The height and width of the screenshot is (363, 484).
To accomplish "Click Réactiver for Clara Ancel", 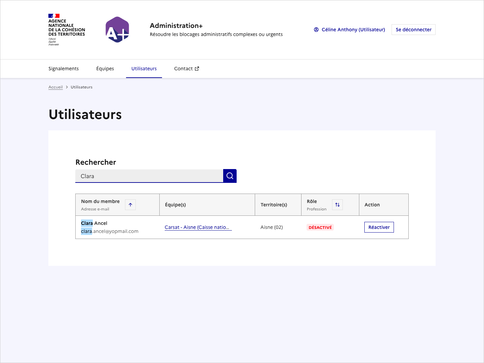I will [379, 227].
